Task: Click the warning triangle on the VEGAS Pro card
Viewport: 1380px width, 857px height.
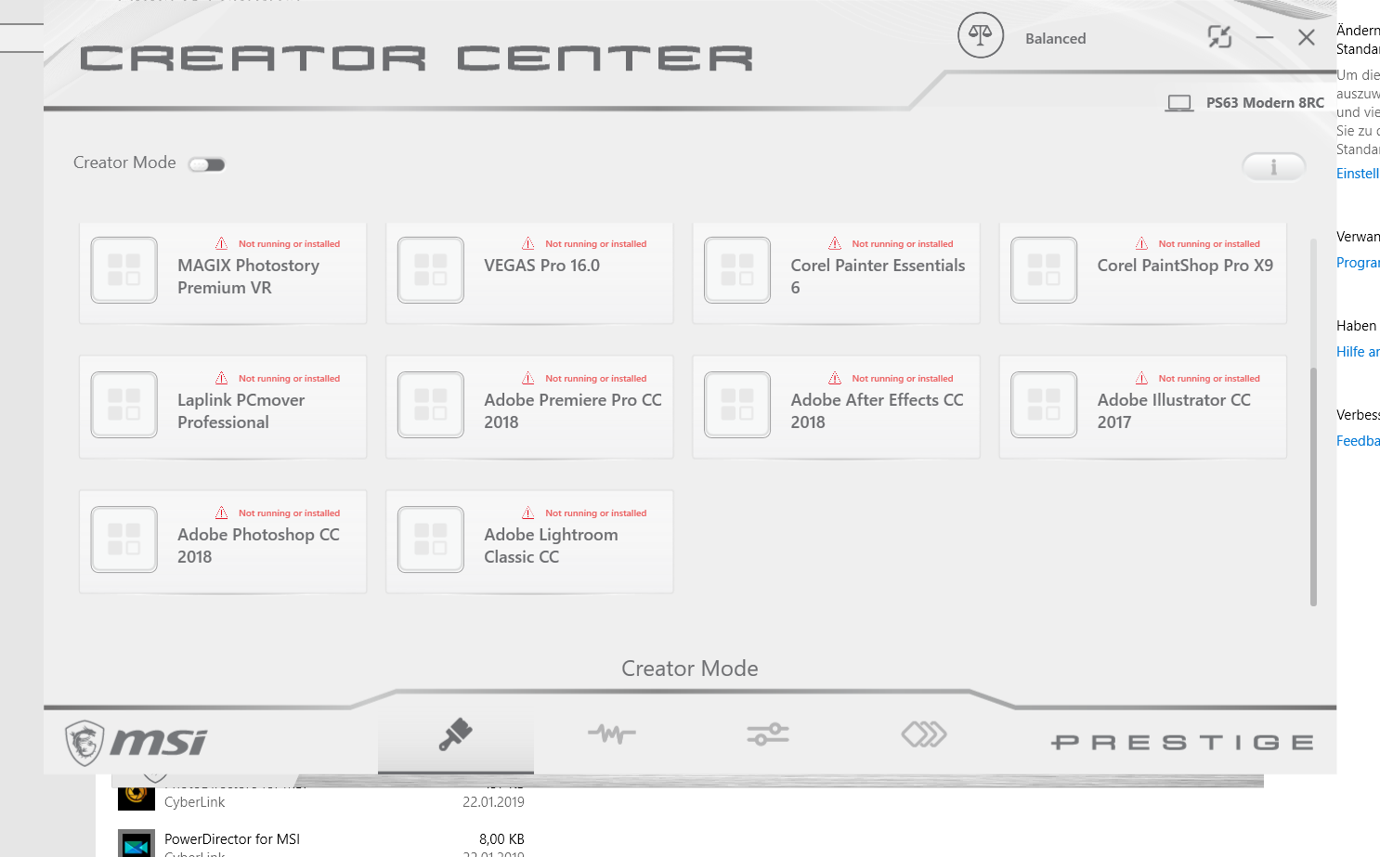Action: tap(528, 243)
